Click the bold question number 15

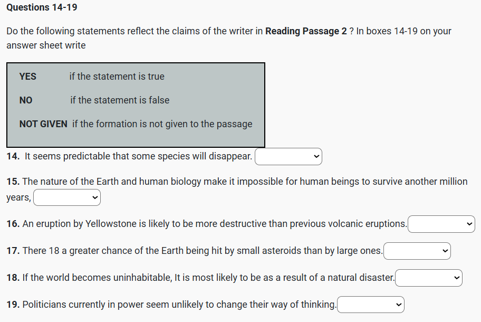click(x=13, y=182)
